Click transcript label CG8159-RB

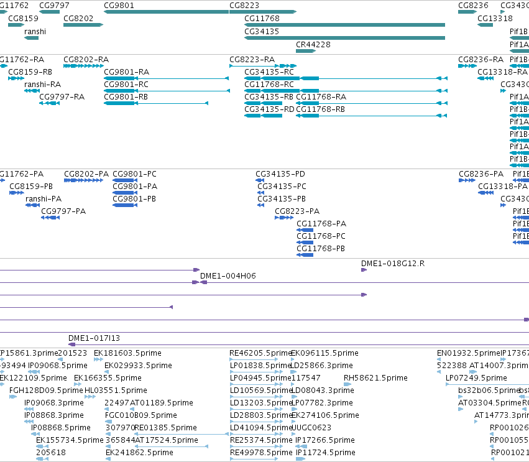click(x=30, y=72)
